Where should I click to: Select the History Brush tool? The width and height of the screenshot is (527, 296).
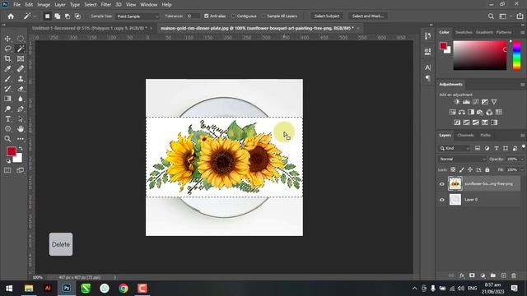coord(7,89)
